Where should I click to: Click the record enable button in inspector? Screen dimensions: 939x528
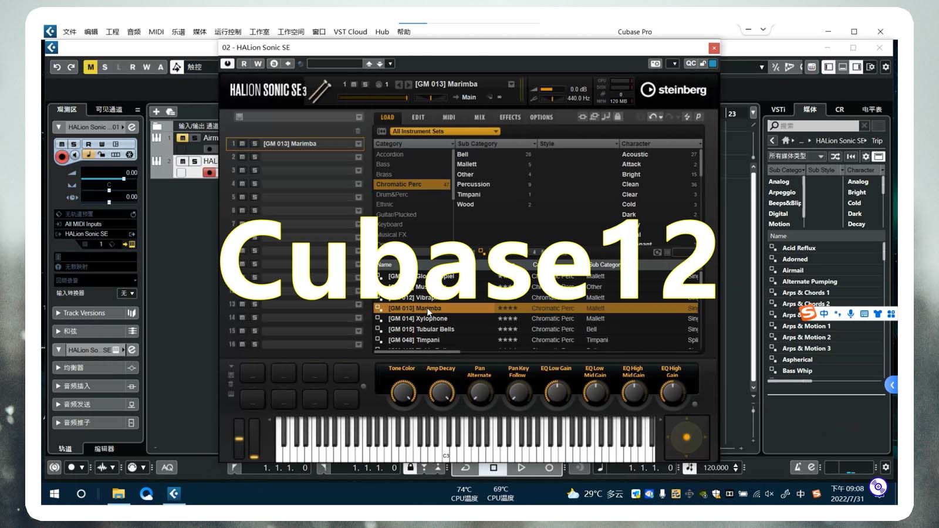pos(62,155)
